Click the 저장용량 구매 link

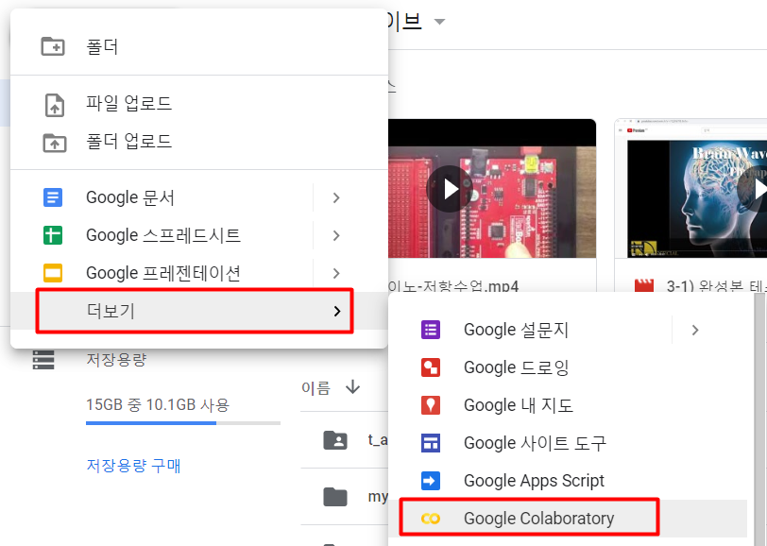coord(133,466)
